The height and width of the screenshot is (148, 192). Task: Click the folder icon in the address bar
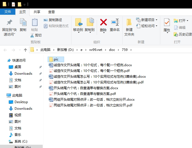[x=32, y=50]
